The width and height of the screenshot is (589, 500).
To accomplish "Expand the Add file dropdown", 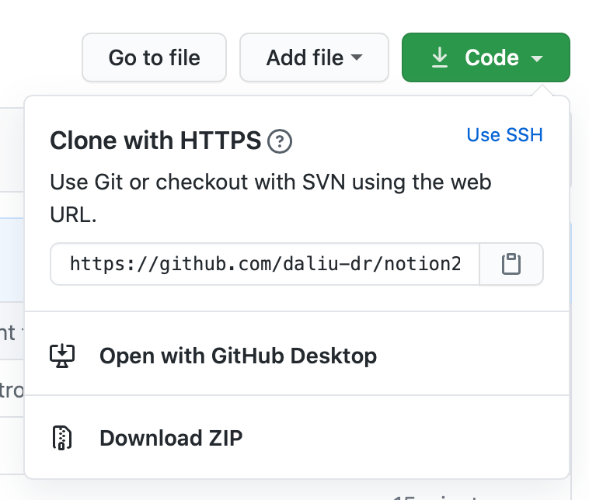I will [314, 57].
